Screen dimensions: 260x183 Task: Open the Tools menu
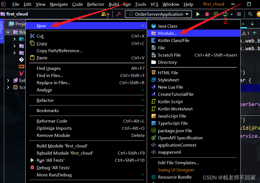[140, 4]
